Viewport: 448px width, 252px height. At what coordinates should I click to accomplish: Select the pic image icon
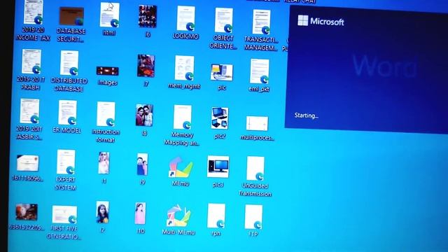pyautogui.click(x=222, y=73)
